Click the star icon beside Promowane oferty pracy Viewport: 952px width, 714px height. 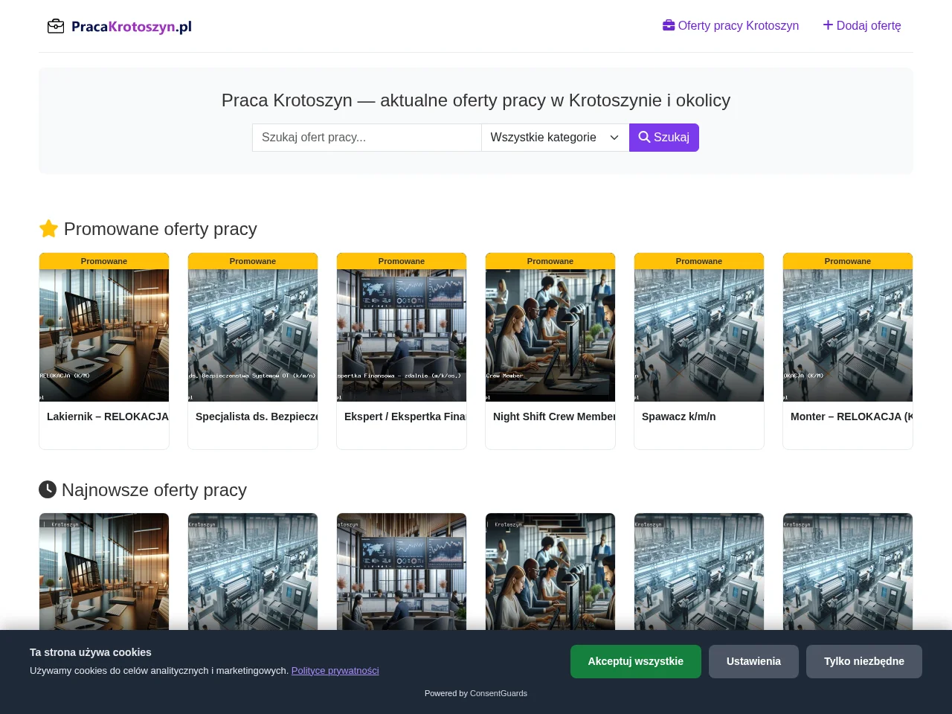click(x=48, y=228)
